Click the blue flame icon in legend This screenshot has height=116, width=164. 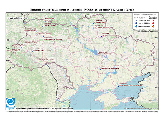tap(136, 26)
